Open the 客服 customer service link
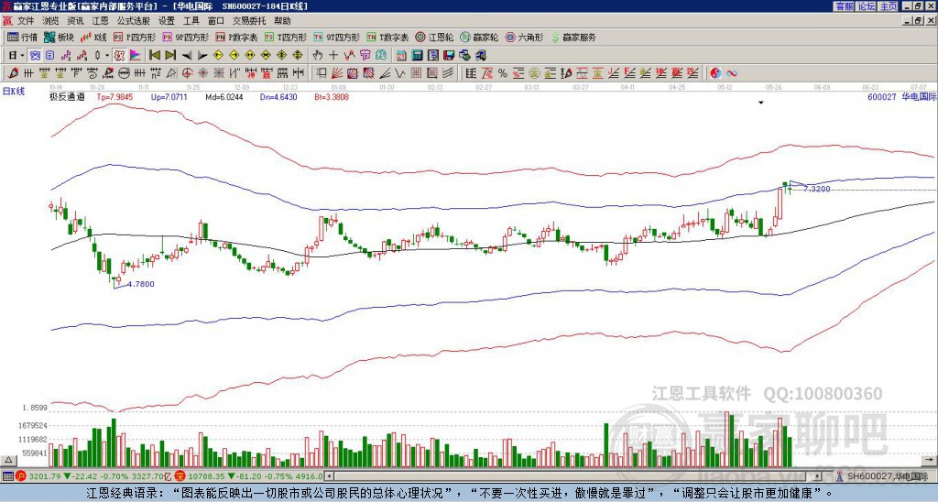Screen dimensions: 938x502 tap(844, 5)
